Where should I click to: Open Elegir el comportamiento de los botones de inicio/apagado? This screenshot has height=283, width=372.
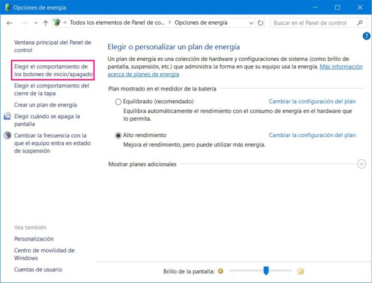(53, 70)
